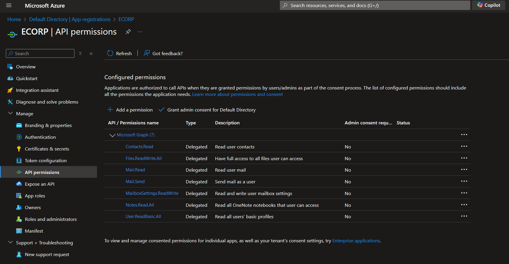Viewport: 509px width, 264px height.
Task: Open the API permissions menu item
Action: (x=49, y=172)
